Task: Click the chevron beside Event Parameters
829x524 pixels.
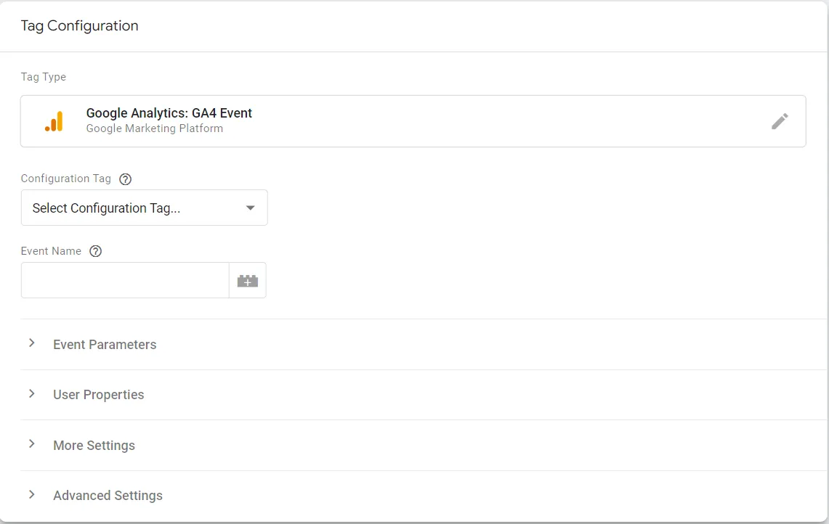Action: click(31, 344)
